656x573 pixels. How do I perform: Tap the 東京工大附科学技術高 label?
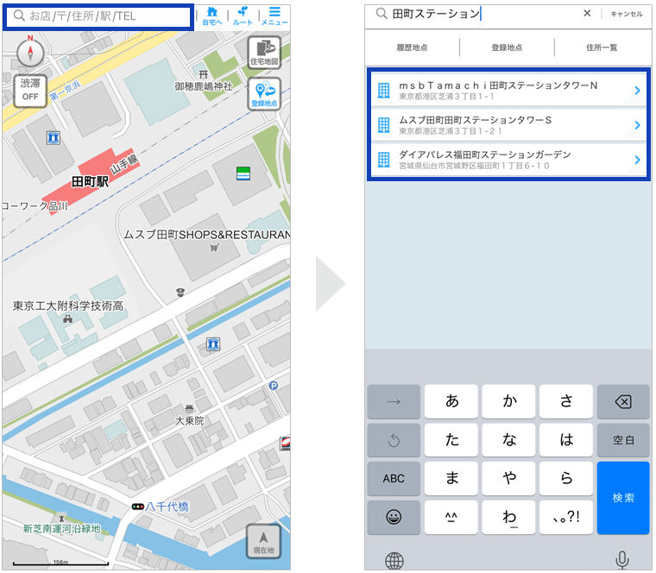(x=68, y=305)
